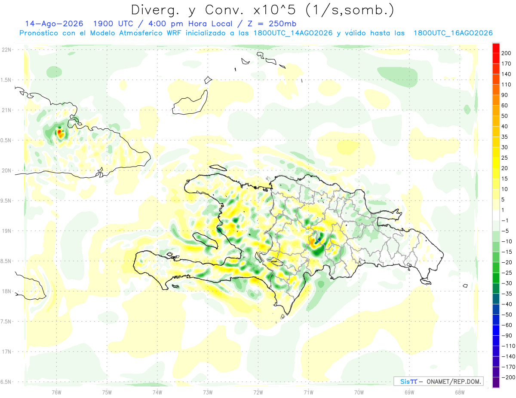The image size is (516, 398).
Task: Click the colorbar value '140'
Action: [507, 74]
